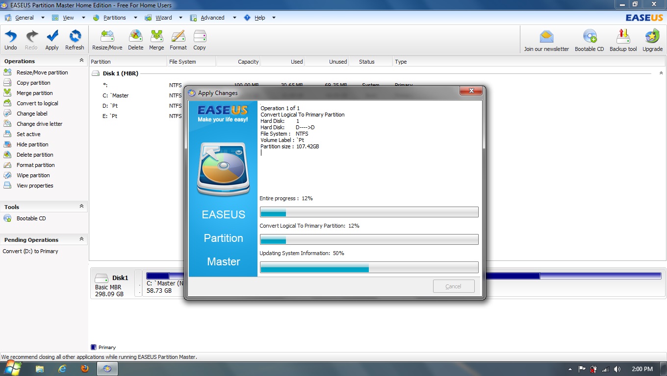Open the Backup tool icon
Screen dimensions: 667x376
(623, 40)
